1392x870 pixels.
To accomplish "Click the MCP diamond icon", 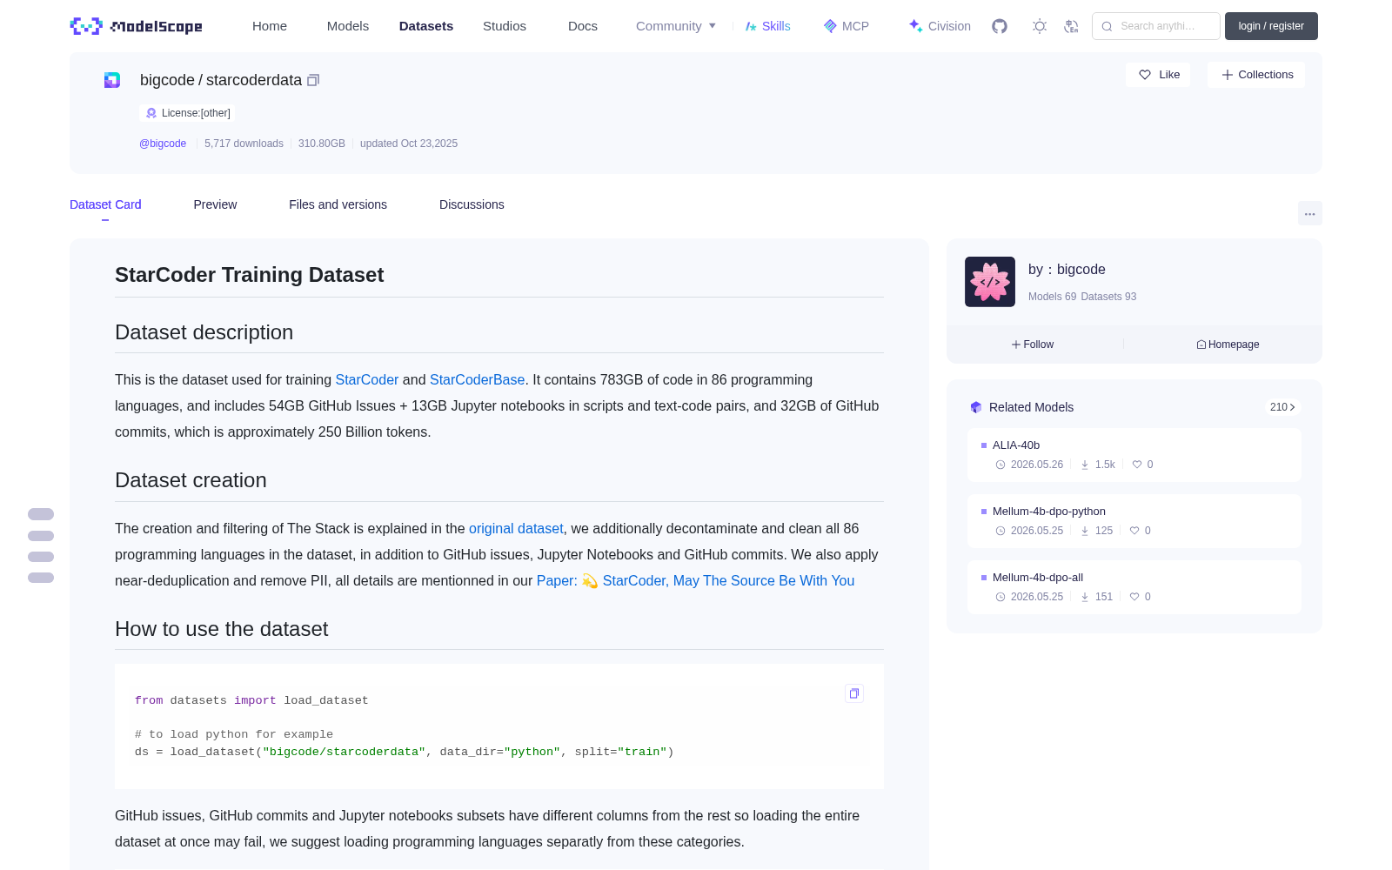I will [x=830, y=26].
